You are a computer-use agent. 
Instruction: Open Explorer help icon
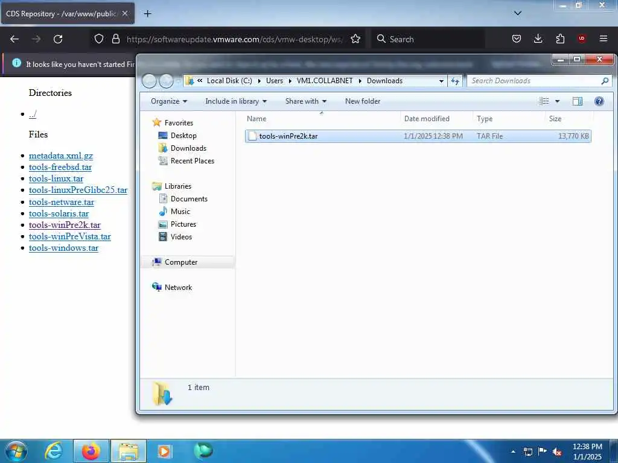point(599,101)
